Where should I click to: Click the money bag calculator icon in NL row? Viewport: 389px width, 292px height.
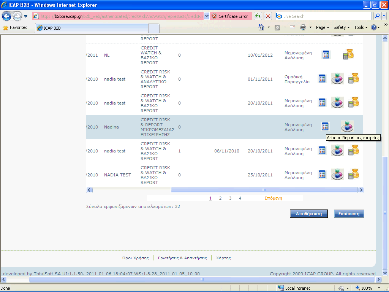348,54
